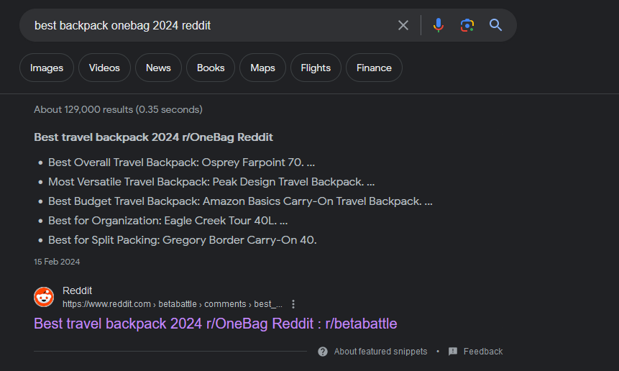Switch to the Images filter tab

coord(47,68)
